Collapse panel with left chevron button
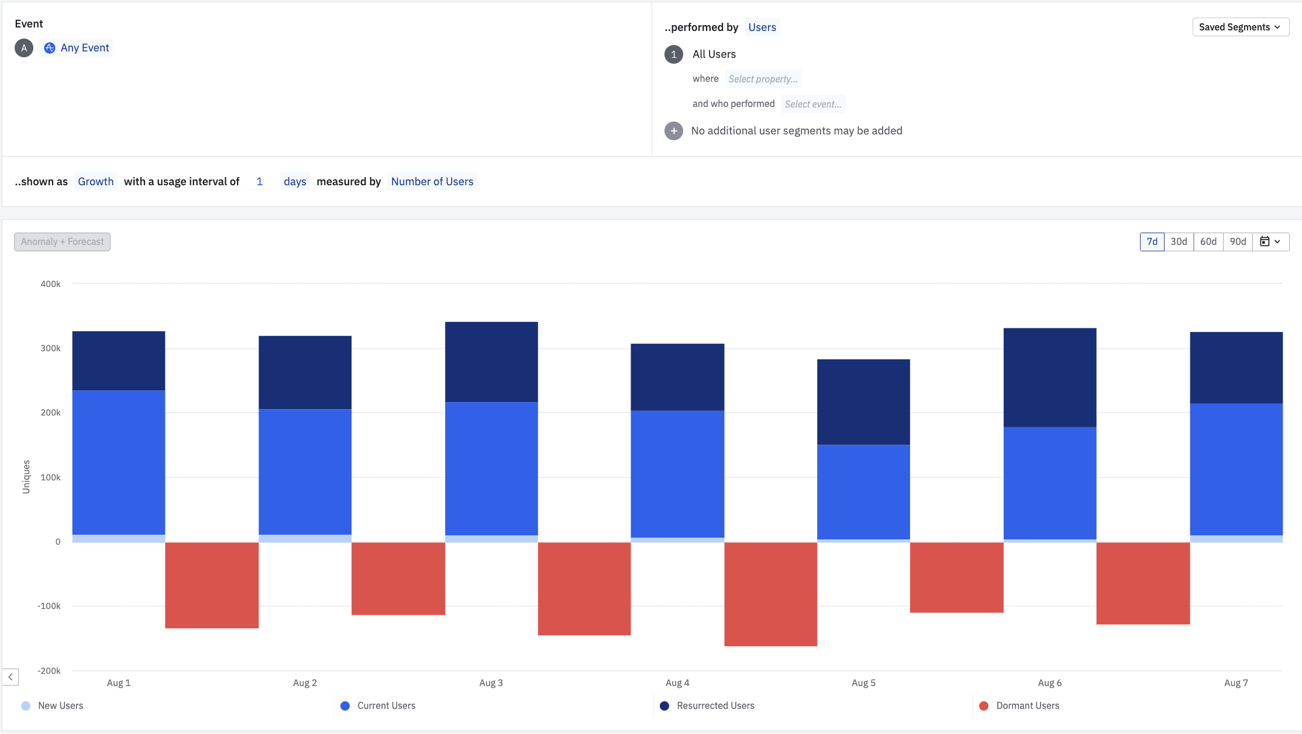This screenshot has height=734, width=1302. [x=11, y=677]
